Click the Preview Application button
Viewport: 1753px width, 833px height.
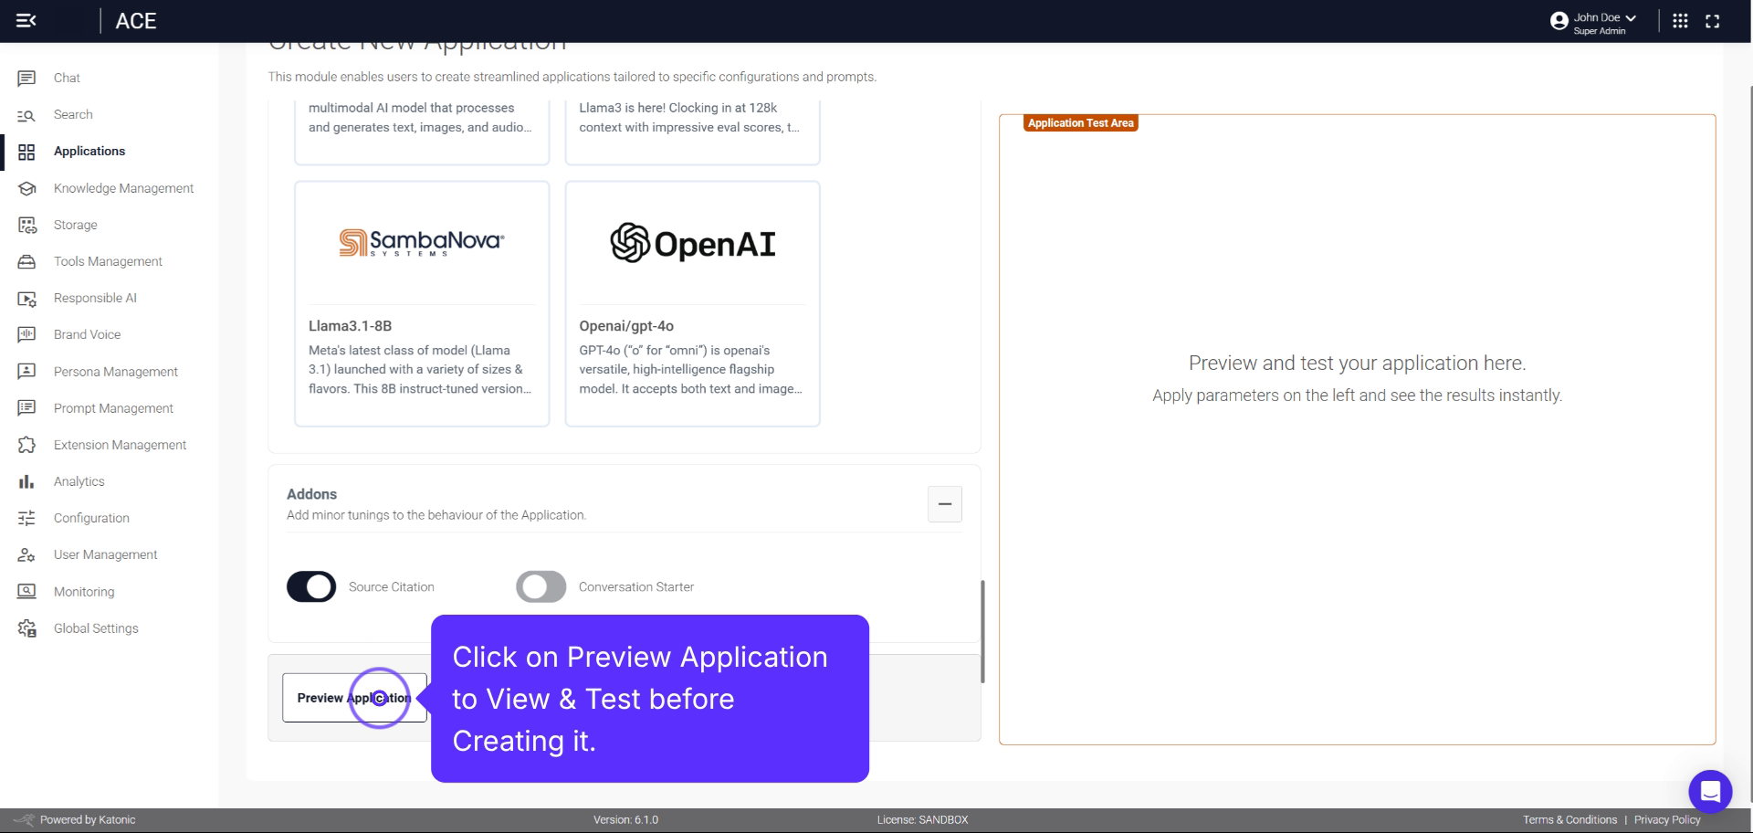354,698
